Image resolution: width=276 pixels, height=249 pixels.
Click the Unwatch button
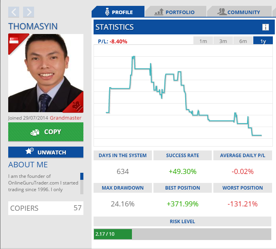pyautogui.click(x=46, y=152)
